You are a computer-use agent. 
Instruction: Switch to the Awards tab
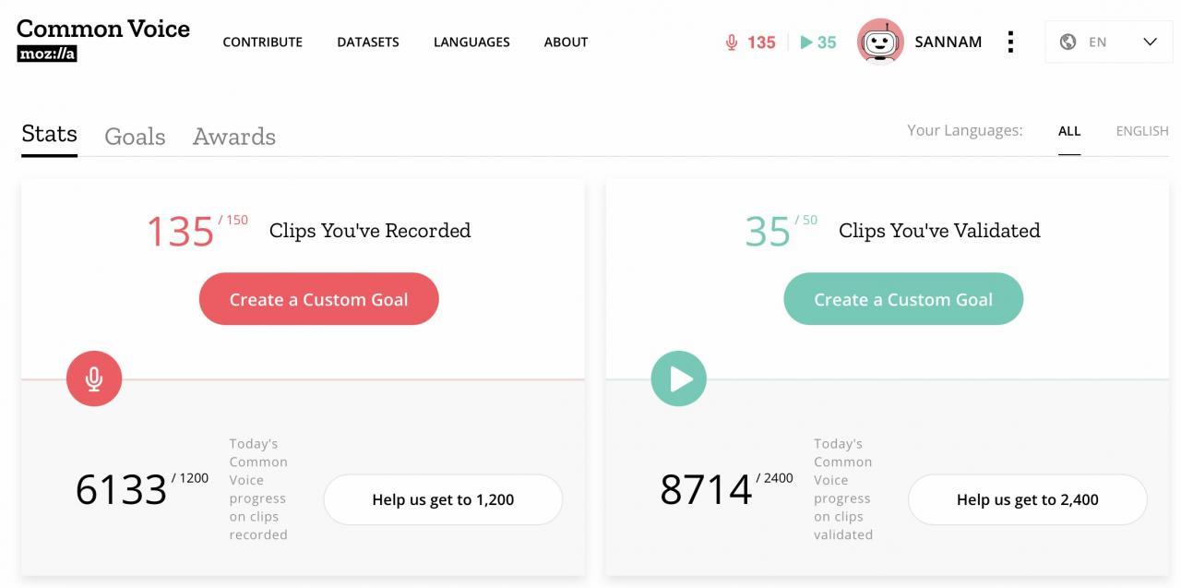pyautogui.click(x=234, y=137)
